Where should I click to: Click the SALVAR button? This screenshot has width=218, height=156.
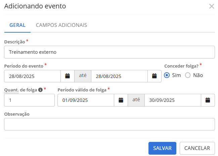pyautogui.click(x=162, y=148)
